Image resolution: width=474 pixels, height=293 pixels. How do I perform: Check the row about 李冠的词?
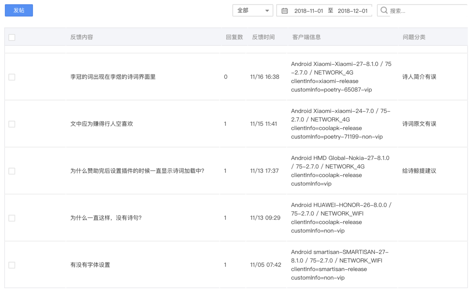click(12, 77)
